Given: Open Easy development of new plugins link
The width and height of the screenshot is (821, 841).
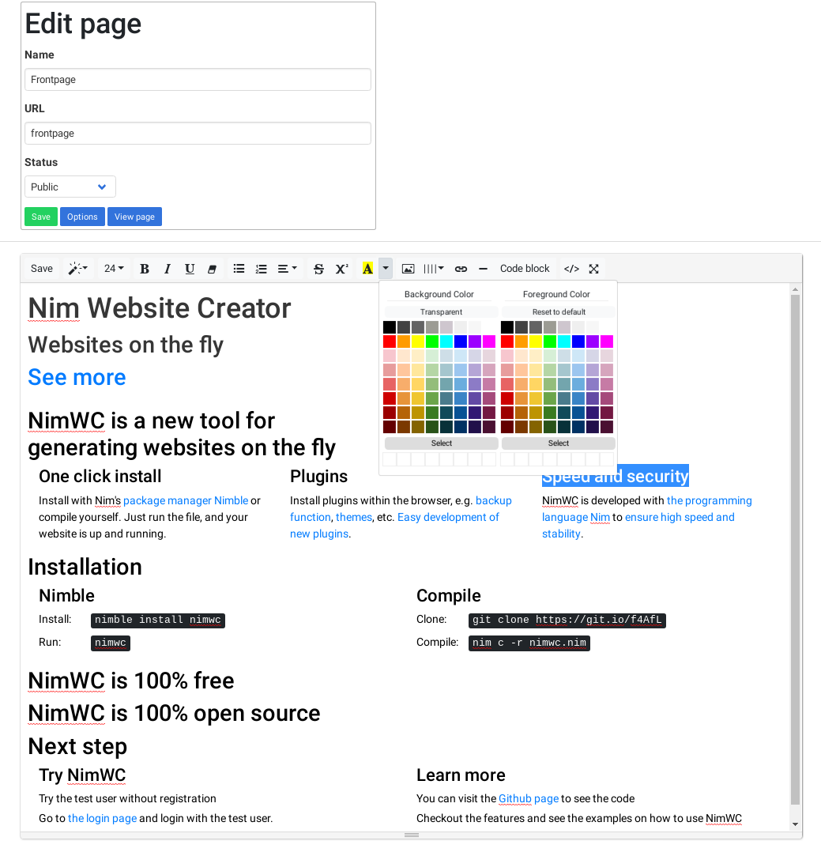Looking at the screenshot, I should click(394, 525).
